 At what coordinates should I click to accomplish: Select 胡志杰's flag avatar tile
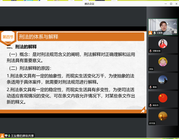click(x=163, y=99)
